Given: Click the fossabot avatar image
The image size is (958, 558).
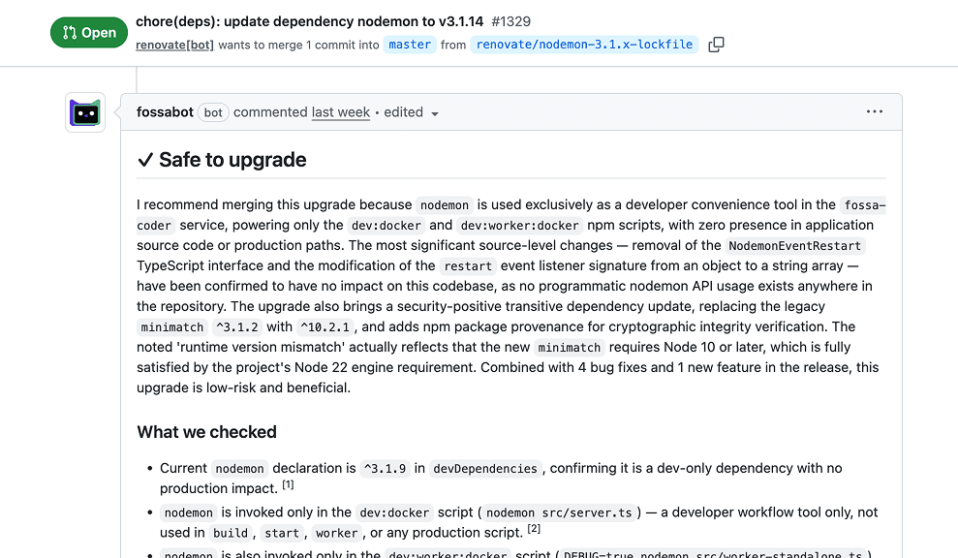Looking at the screenshot, I should click(84, 111).
